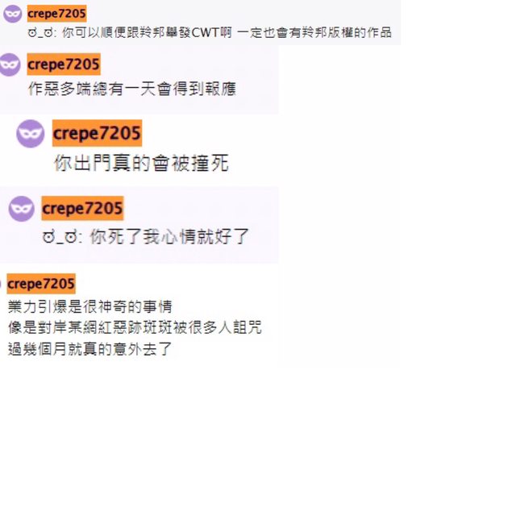Click the crepe7205 username above 業力引爆 message
This screenshot has height=516, width=516.
(41, 284)
